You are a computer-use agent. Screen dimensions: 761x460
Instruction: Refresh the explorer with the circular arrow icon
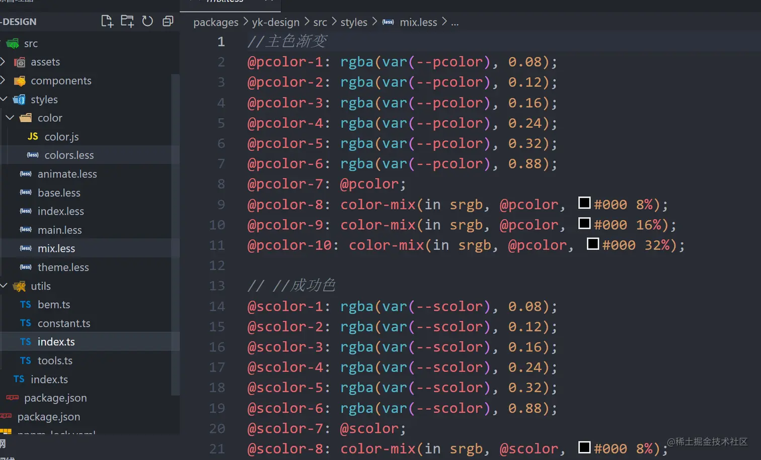147,21
